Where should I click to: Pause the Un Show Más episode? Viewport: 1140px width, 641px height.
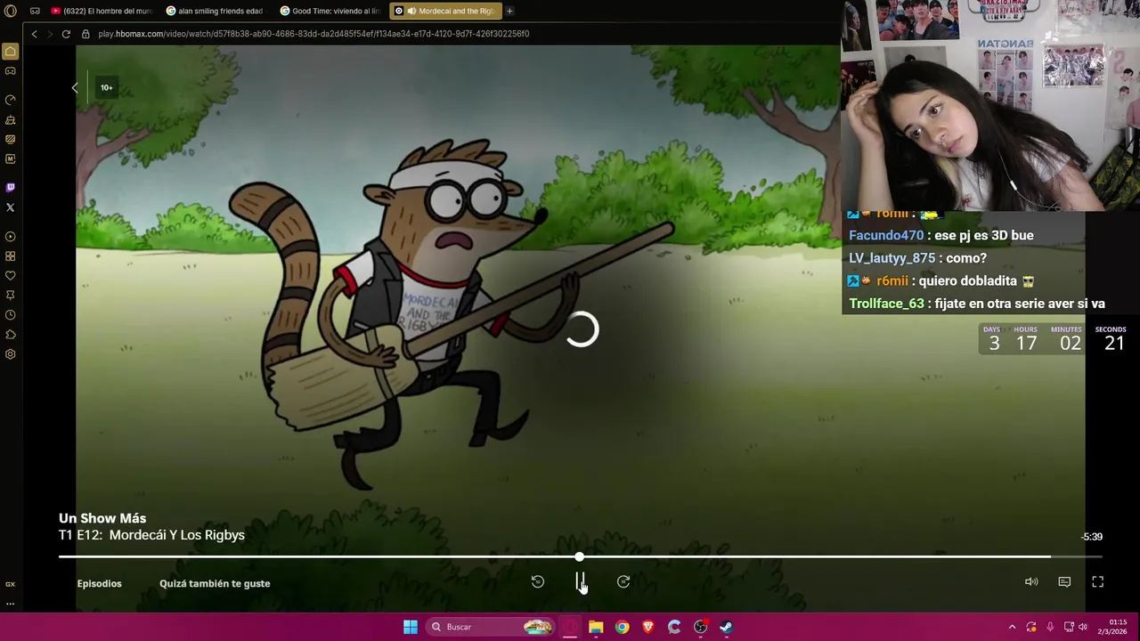580,581
